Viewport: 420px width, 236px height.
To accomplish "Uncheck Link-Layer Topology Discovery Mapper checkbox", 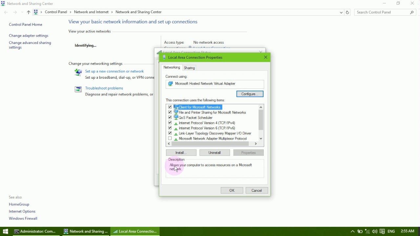I will (x=170, y=133).
